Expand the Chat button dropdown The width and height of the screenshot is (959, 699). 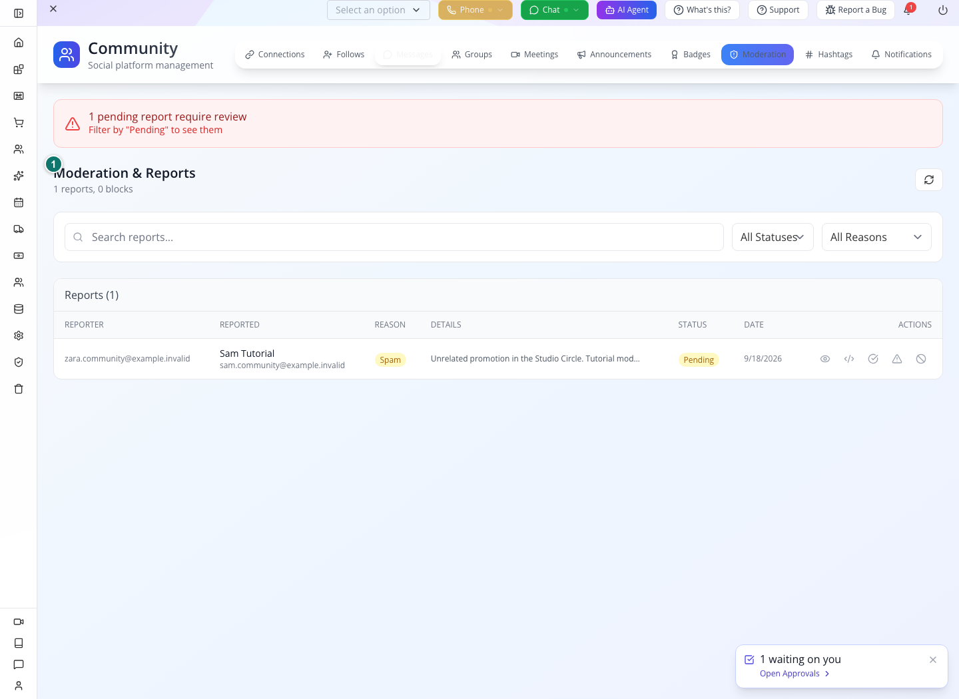click(x=576, y=10)
